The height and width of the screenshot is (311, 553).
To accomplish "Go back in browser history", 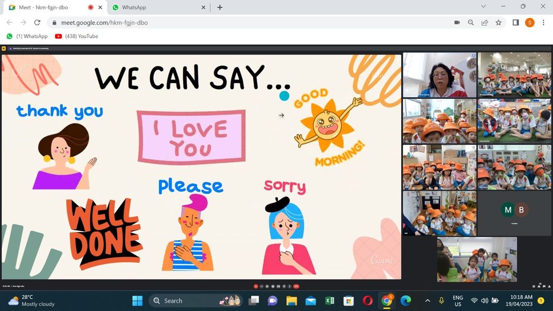I will (10, 23).
